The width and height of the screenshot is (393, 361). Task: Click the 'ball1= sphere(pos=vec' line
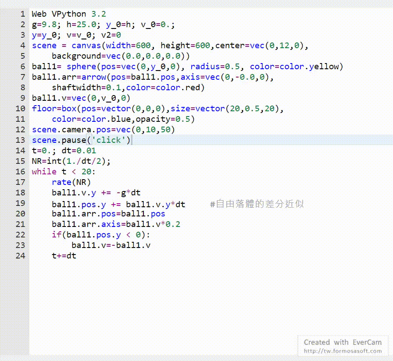pyautogui.click(x=187, y=67)
